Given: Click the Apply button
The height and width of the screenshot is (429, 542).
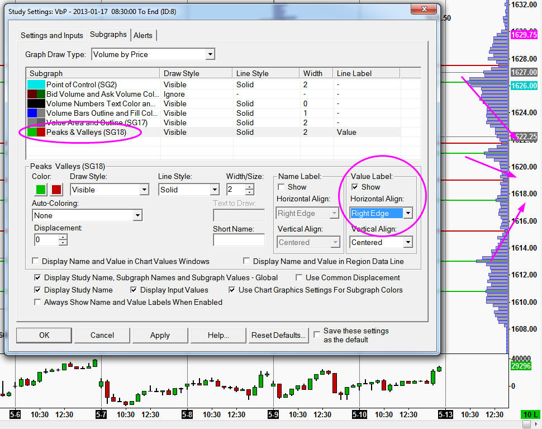Looking at the screenshot, I should click(160, 335).
